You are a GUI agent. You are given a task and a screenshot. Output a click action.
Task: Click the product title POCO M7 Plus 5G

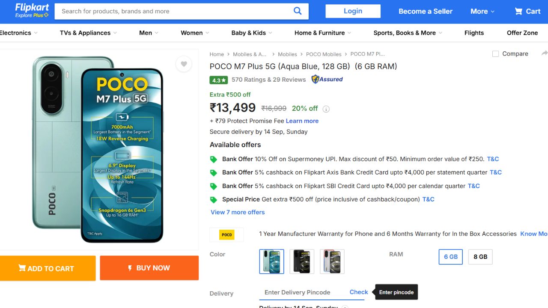pyautogui.click(x=303, y=66)
